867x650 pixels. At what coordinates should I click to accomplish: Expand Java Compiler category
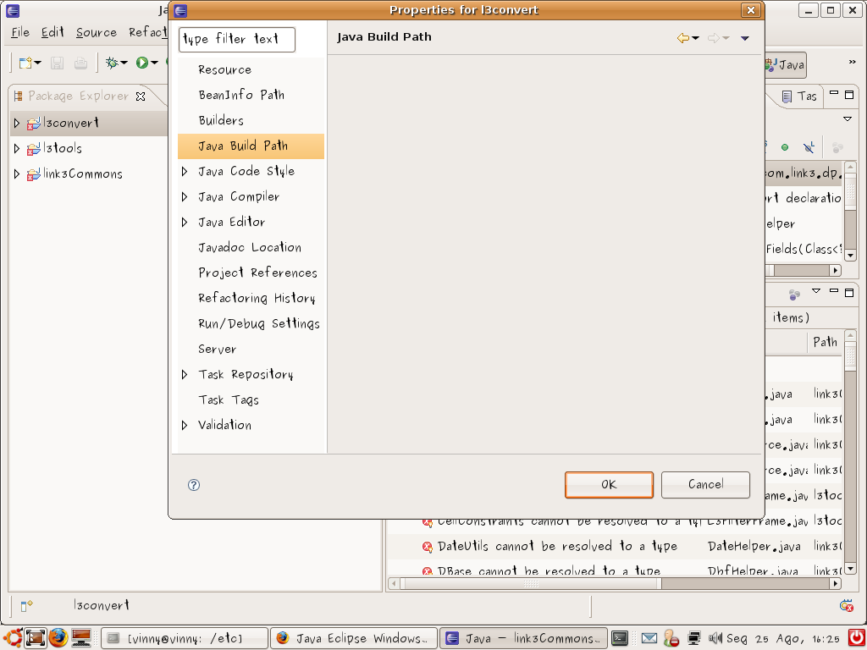point(185,197)
